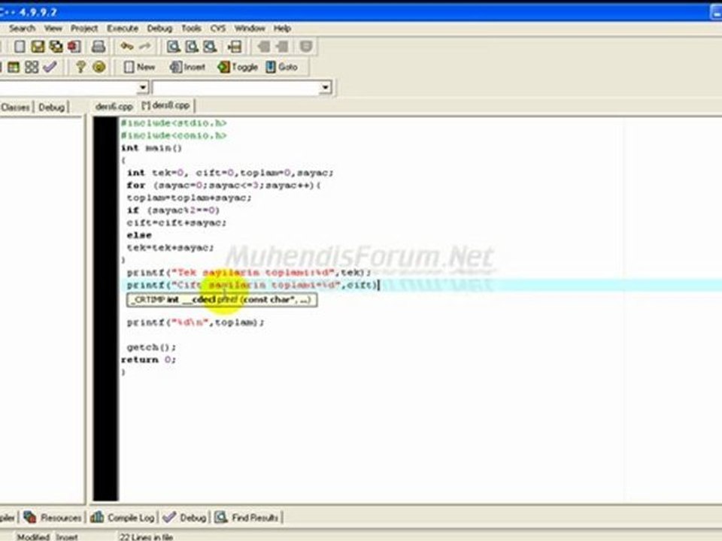Image resolution: width=722 pixels, height=541 pixels.
Task: Open the CVS menu
Action: point(218,29)
